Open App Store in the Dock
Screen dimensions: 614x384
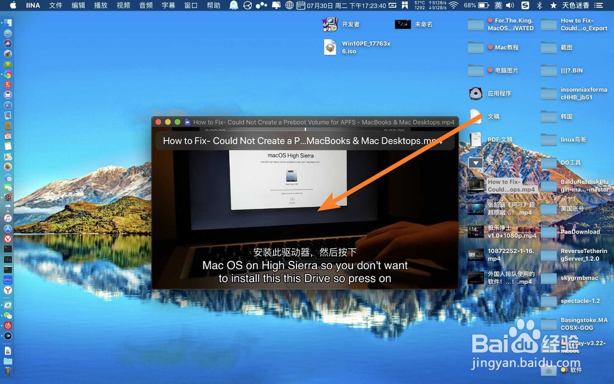pyautogui.click(x=8, y=229)
